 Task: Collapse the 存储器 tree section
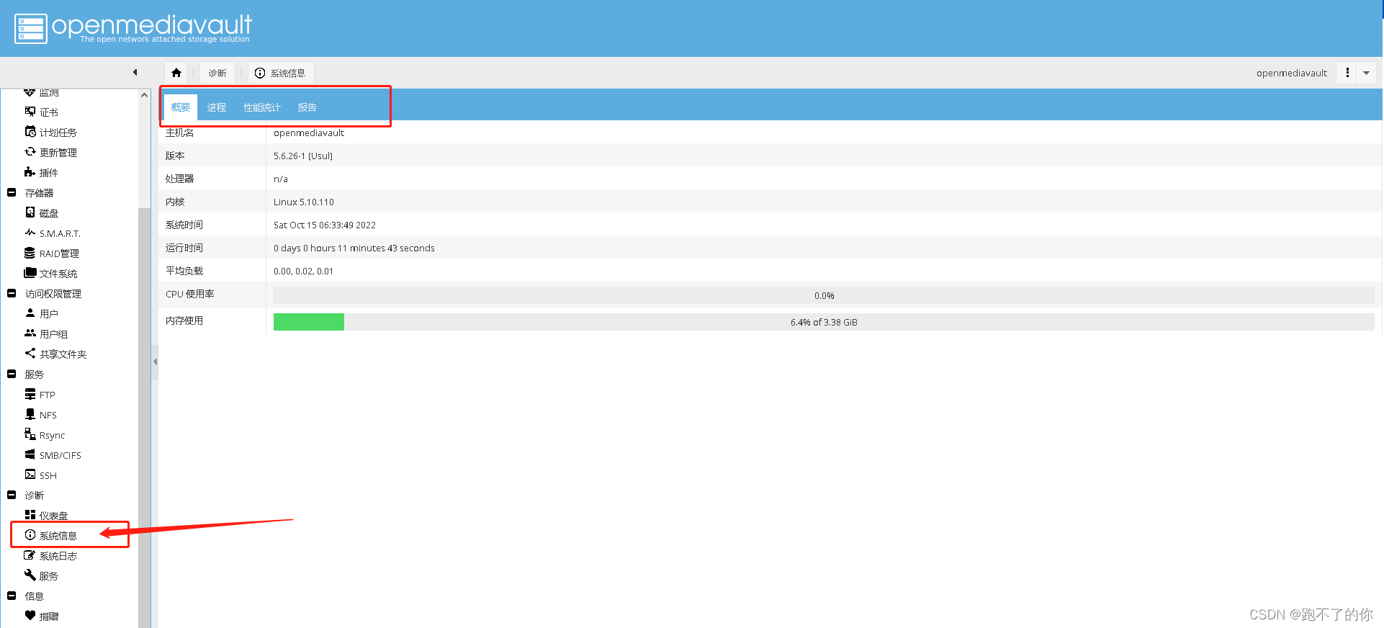coord(12,192)
